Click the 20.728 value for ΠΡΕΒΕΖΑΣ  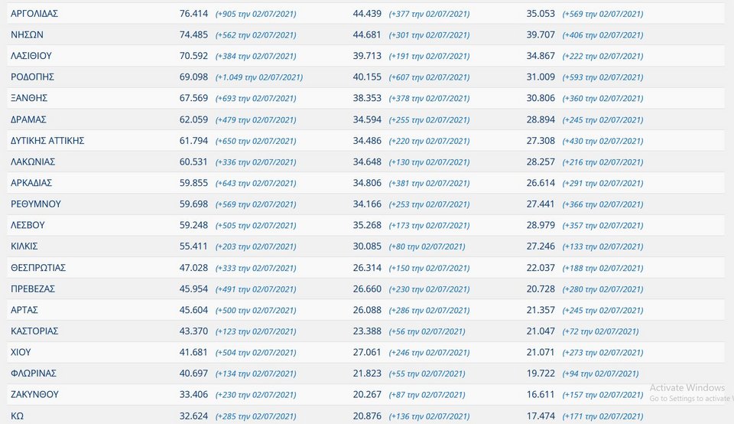(541, 289)
